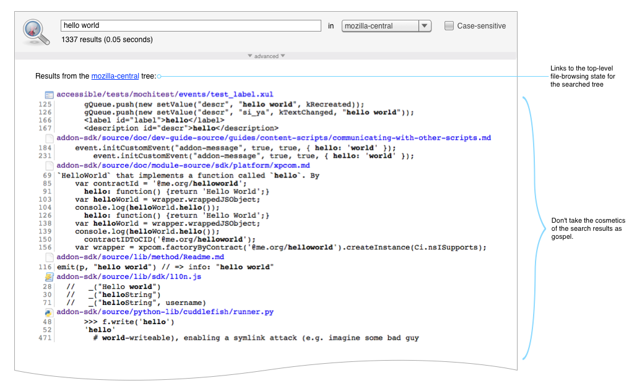The image size is (642, 391).
Task: Click the XUL file icon beside test_label.xul
Action: pos(49,95)
